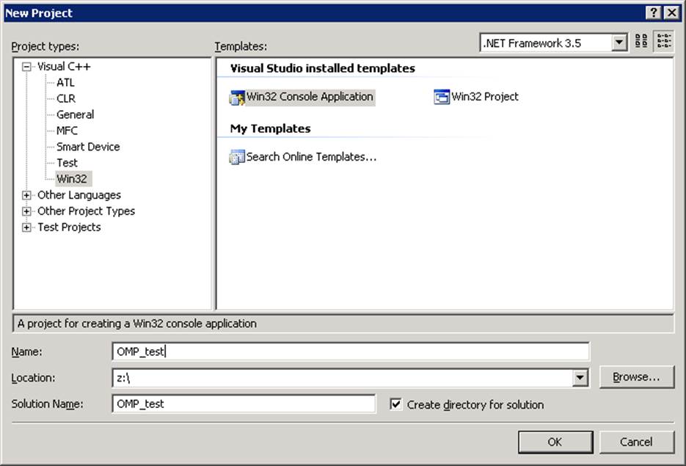Viewport: 686px width, 466px height.
Task: Click the Visual Studio installed templates heading
Action: pyautogui.click(x=322, y=68)
